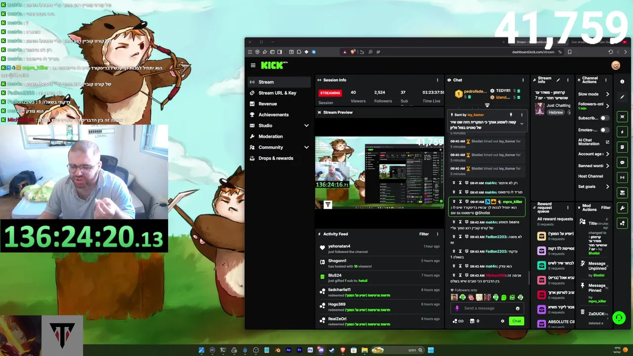Open the Kick hamburger menu
This screenshot has height=356, width=633.
pyautogui.click(x=253, y=65)
